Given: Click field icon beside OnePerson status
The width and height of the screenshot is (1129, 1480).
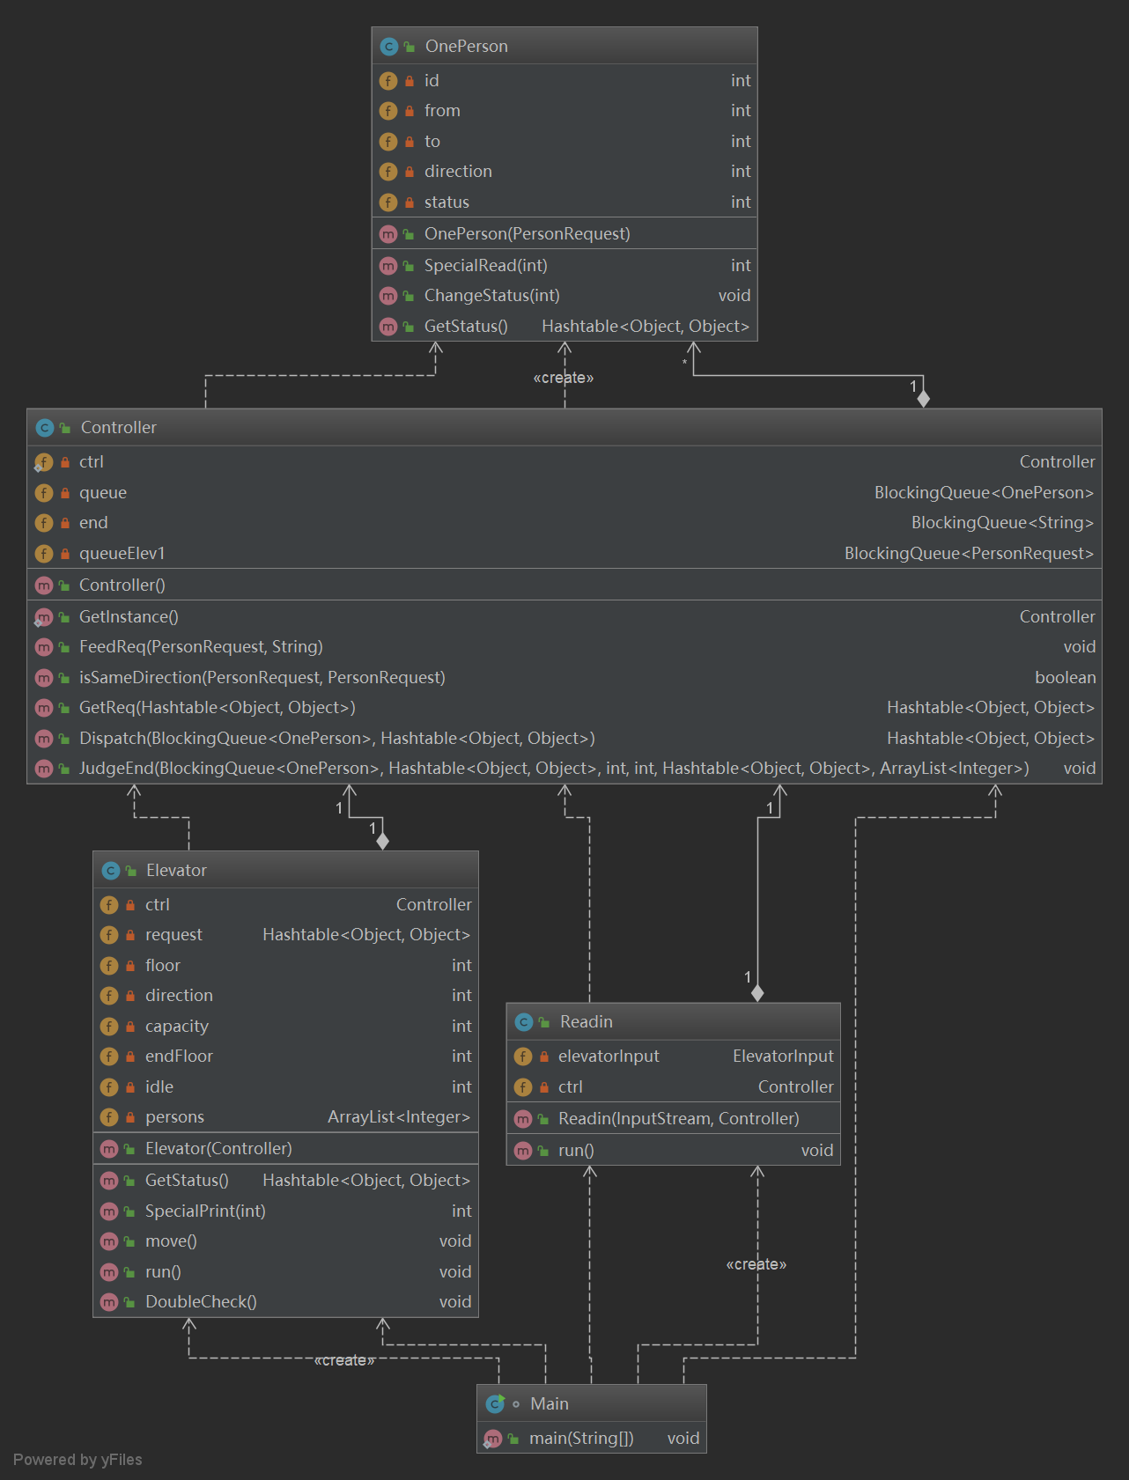Looking at the screenshot, I should tap(388, 202).
